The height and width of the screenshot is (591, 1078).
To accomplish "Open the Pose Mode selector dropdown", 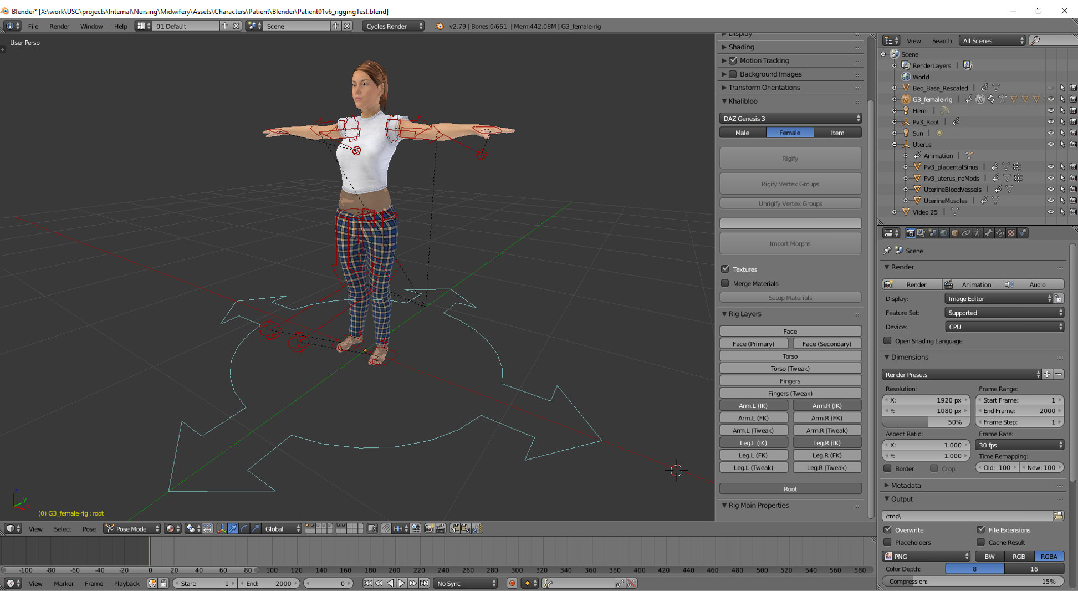I will point(132,529).
